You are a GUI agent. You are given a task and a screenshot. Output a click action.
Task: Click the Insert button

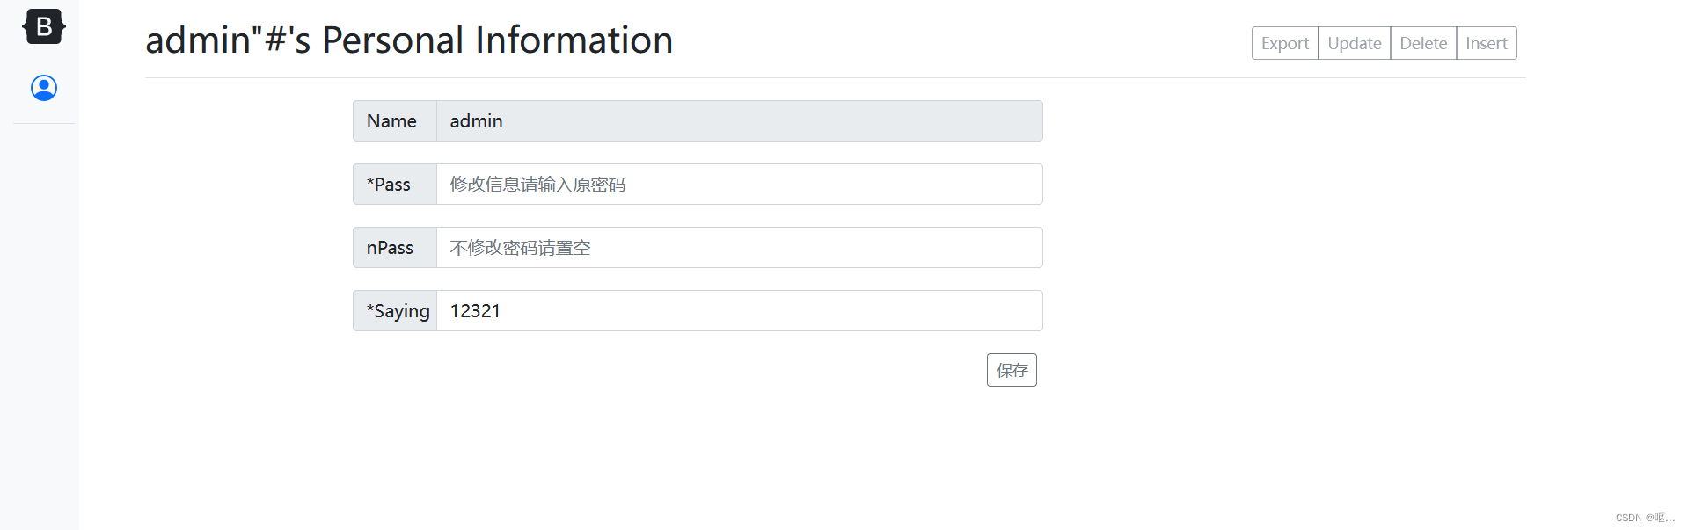pos(1486,42)
